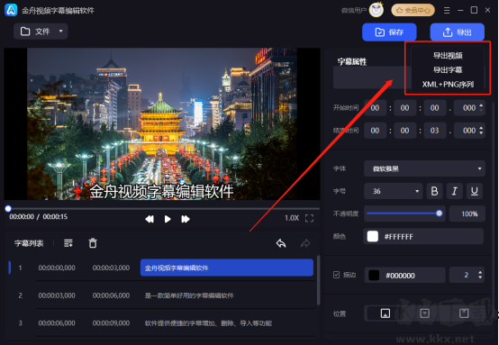Image resolution: width=499 pixels, height=345 pixels.
Task: Click the 保存 save button
Action: click(x=389, y=32)
